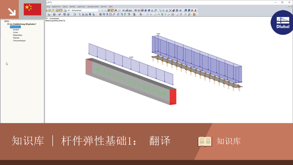293x165 pixels.
Task: Click the China flag language icon
Action: click(33, 9)
